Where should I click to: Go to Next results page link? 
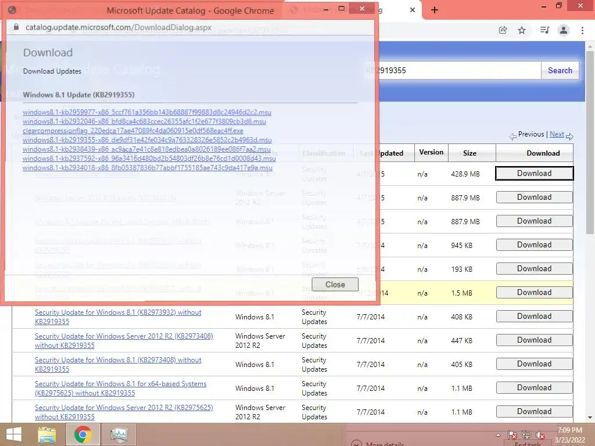(x=557, y=134)
